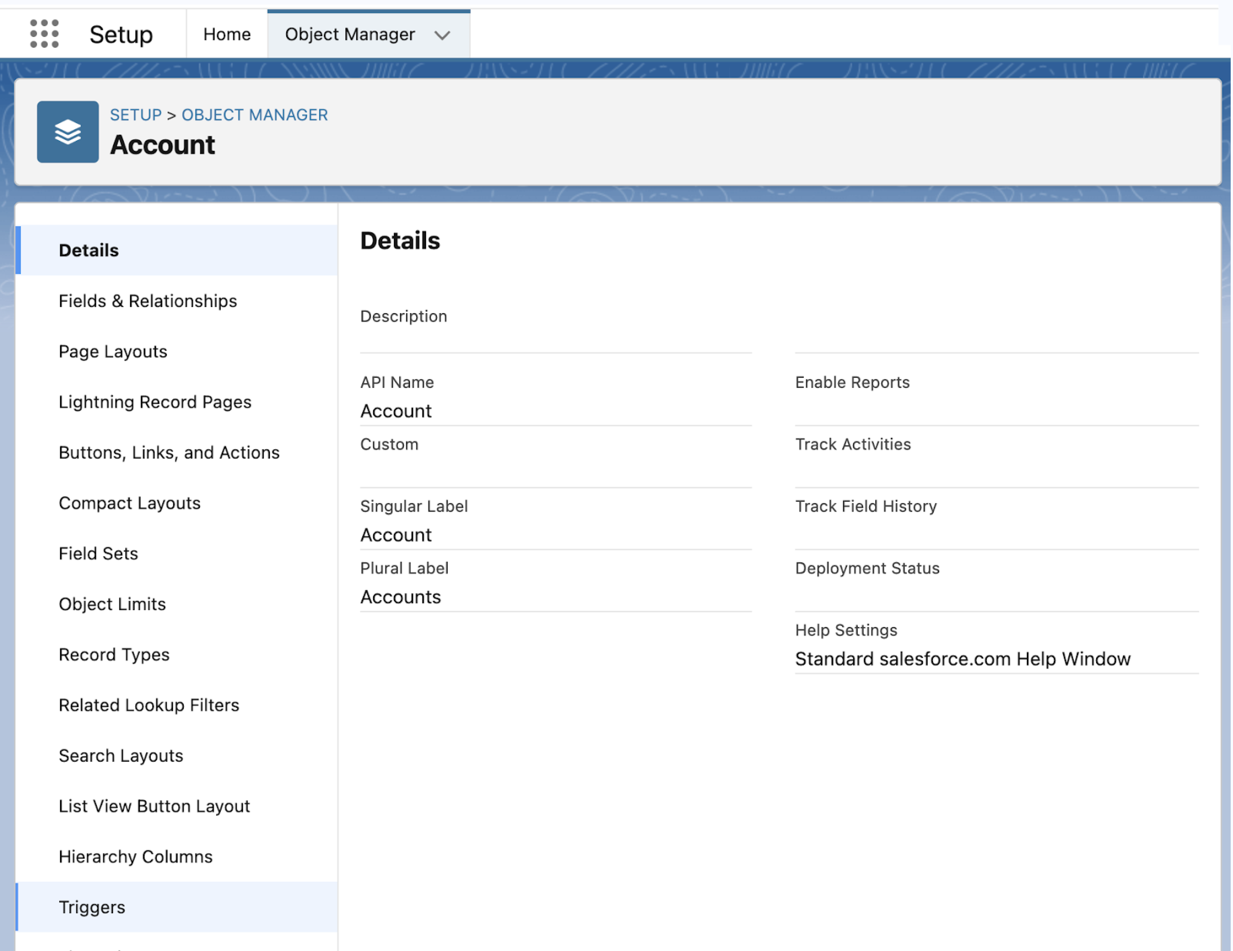1233x951 pixels.
Task: Click the Track Activities label
Action: [x=853, y=444]
